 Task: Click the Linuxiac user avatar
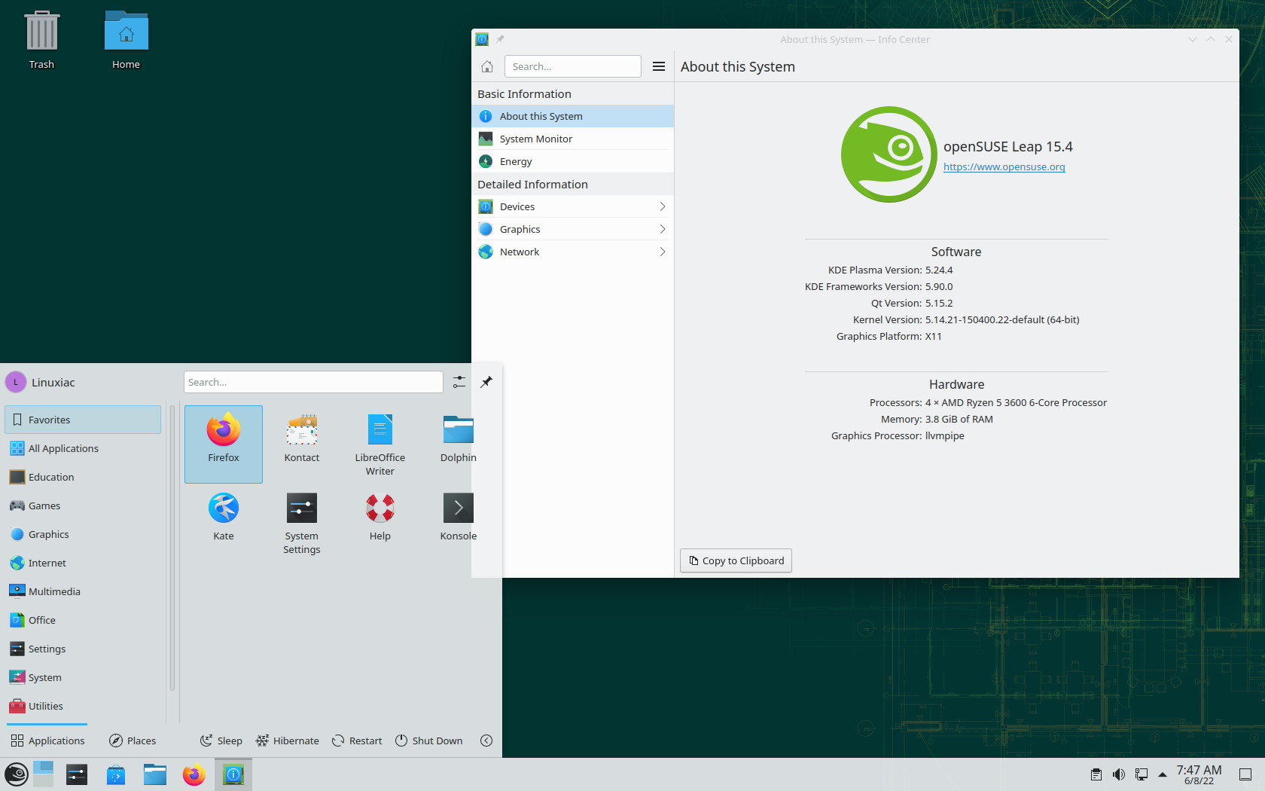pyautogui.click(x=16, y=382)
